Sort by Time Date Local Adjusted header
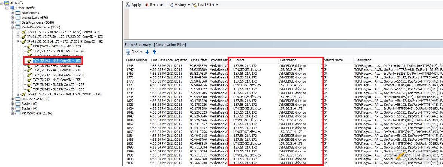The image size is (443, 167). point(169,60)
